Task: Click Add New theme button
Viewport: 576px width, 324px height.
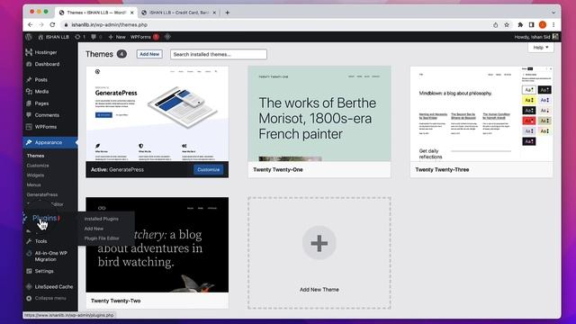Action: [x=149, y=54]
